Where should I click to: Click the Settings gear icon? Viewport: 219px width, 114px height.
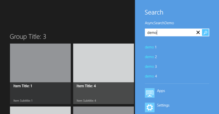point(150,107)
